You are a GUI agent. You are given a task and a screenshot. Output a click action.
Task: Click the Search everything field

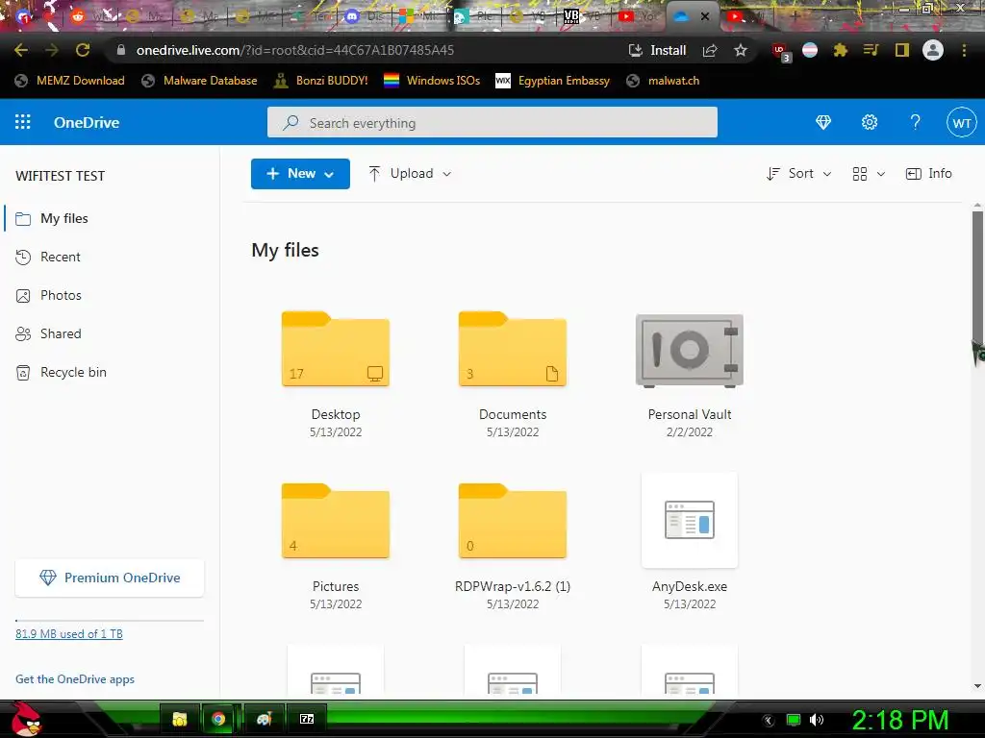[492, 122]
